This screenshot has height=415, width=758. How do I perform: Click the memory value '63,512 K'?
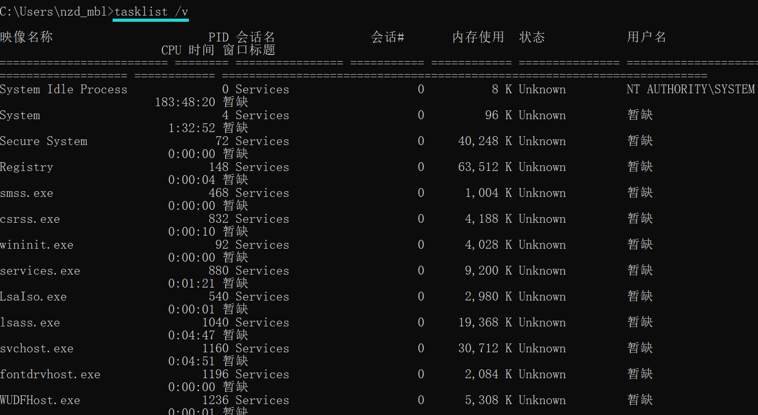point(485,167)
